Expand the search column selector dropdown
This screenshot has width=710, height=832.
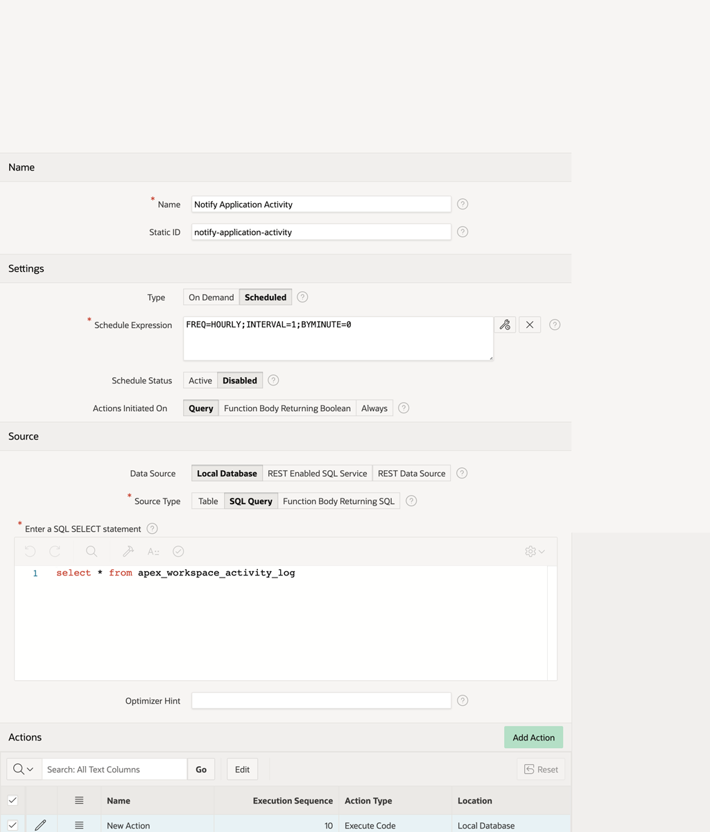coord(24,769)
